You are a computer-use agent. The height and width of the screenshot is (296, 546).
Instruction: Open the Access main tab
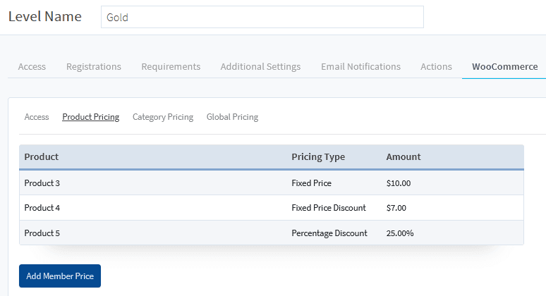tap(32, 67)
